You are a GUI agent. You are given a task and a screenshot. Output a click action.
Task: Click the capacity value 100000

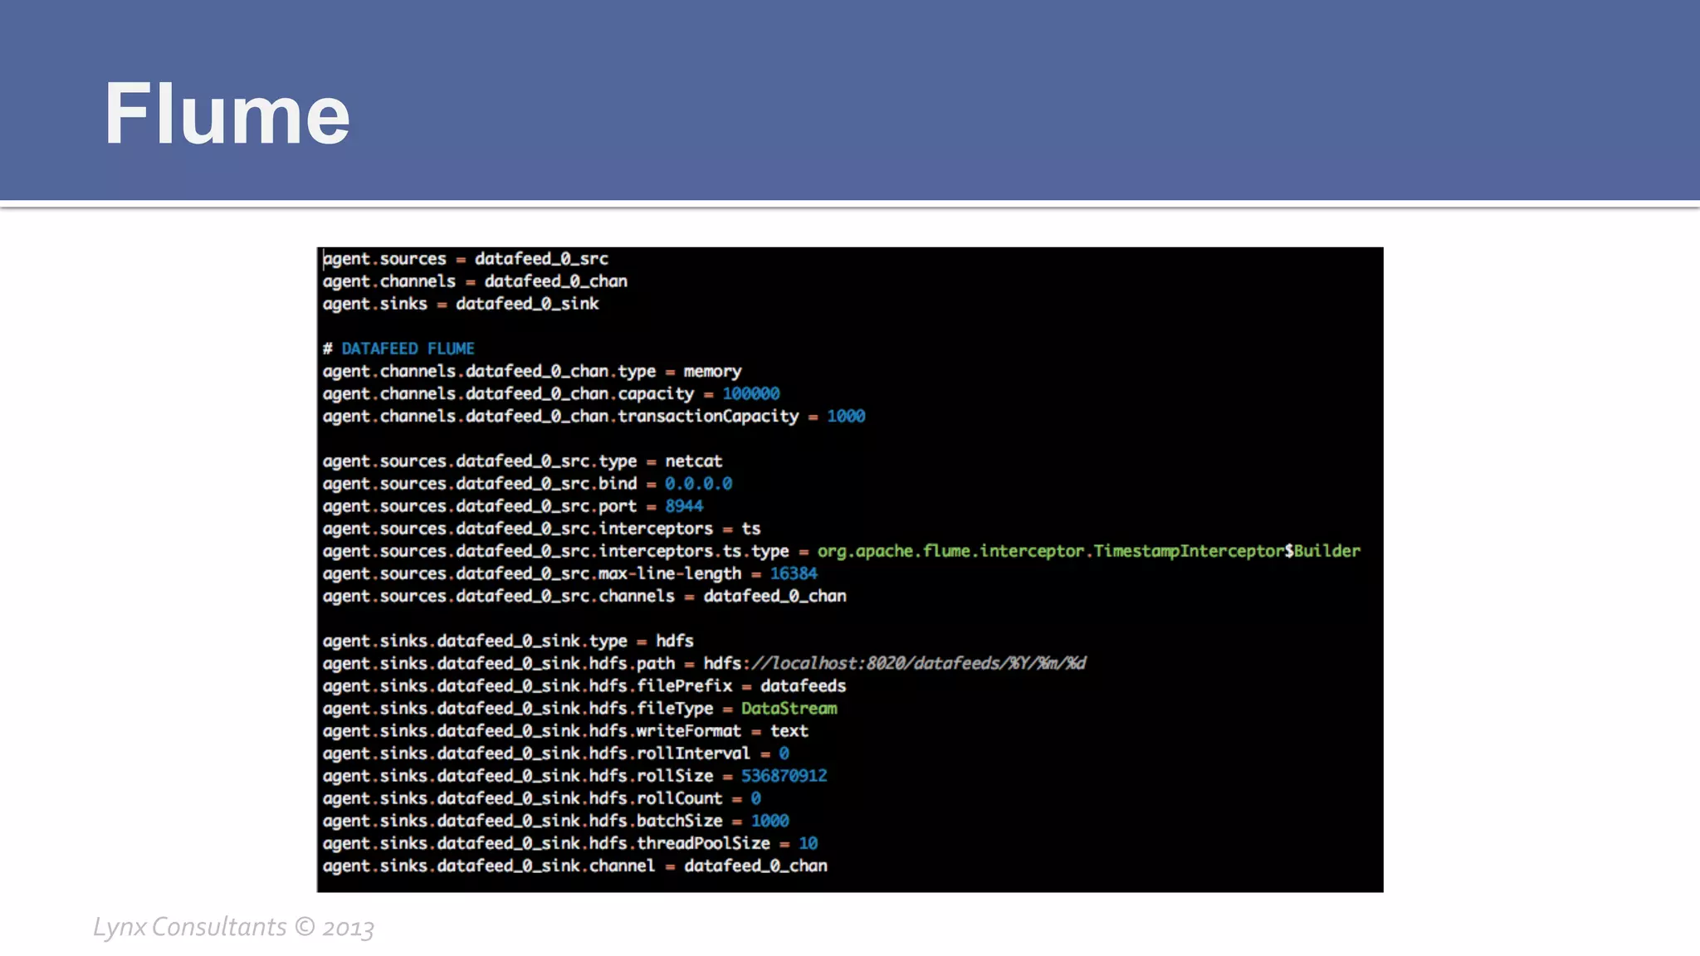(750, 393)
